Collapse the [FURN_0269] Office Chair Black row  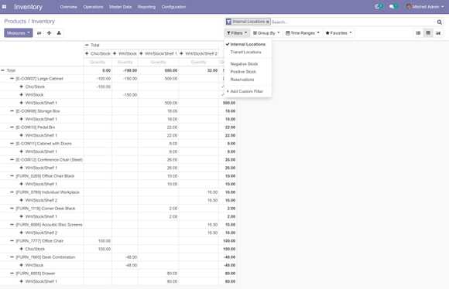point(43,176)
